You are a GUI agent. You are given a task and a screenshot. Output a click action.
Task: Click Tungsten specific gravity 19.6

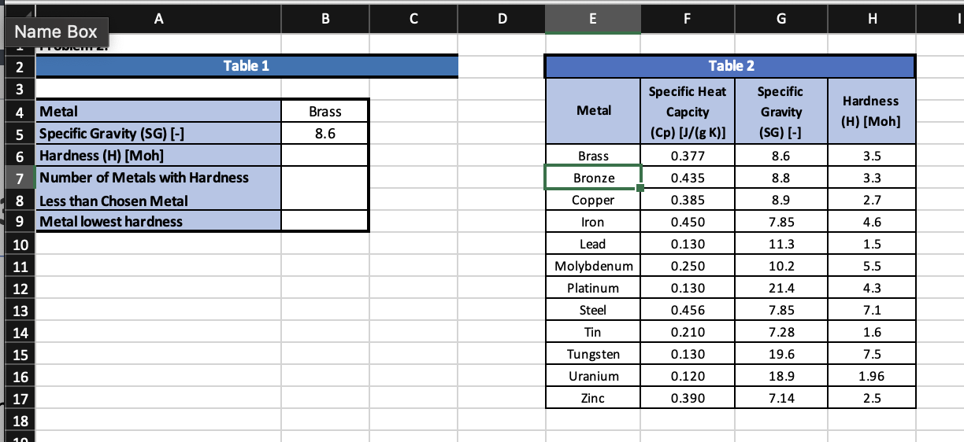coord(780,354)
